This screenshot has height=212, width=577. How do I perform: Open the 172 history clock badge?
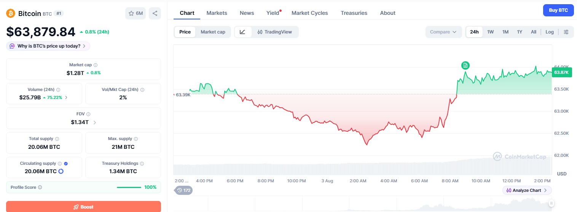[183, 190]
